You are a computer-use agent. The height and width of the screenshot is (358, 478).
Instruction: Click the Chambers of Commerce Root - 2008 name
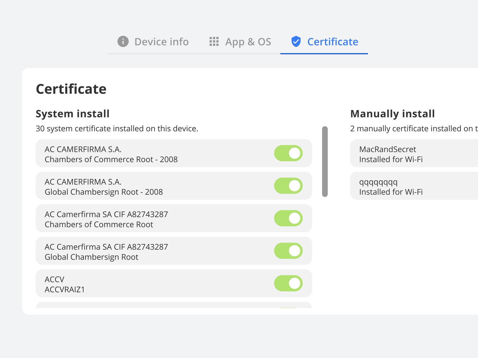(111, 159)
